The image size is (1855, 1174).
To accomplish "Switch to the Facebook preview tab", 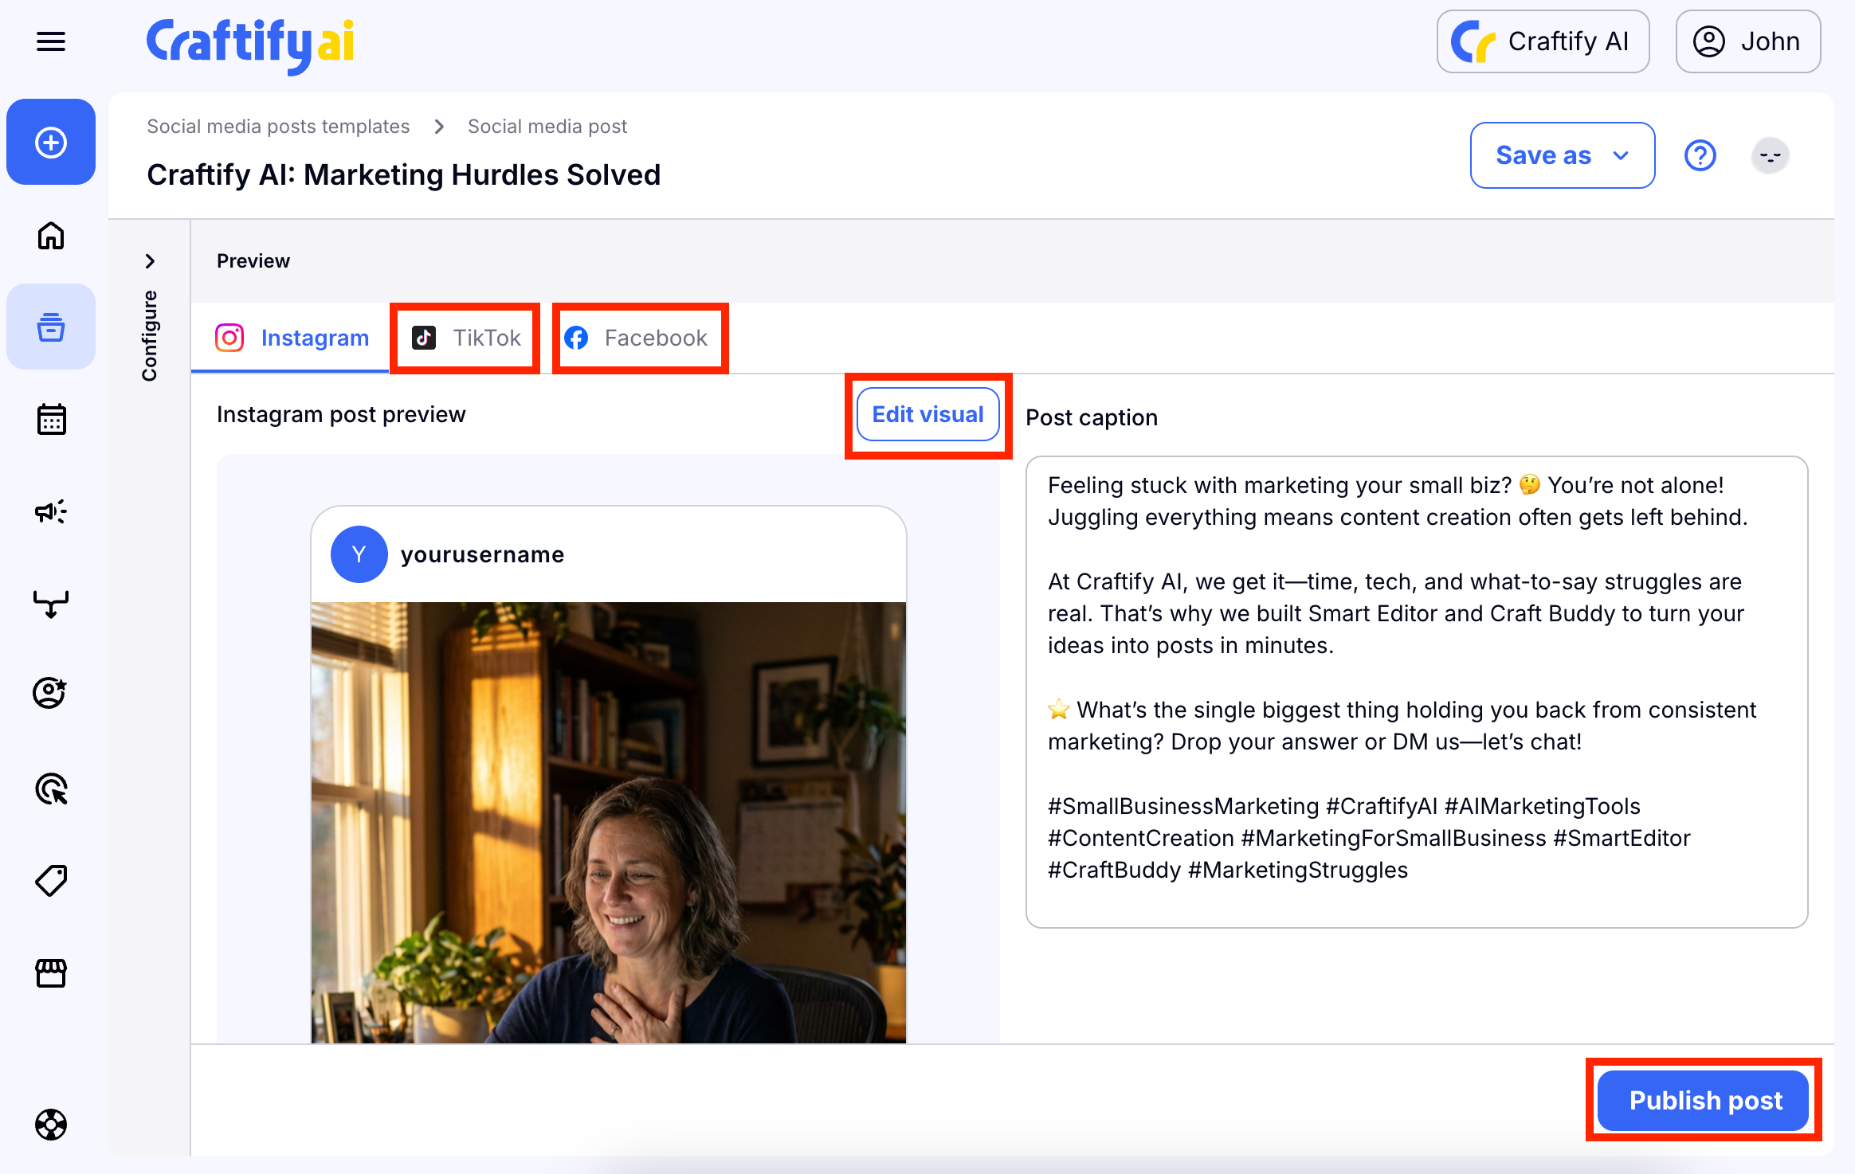I will pos(638,338).
